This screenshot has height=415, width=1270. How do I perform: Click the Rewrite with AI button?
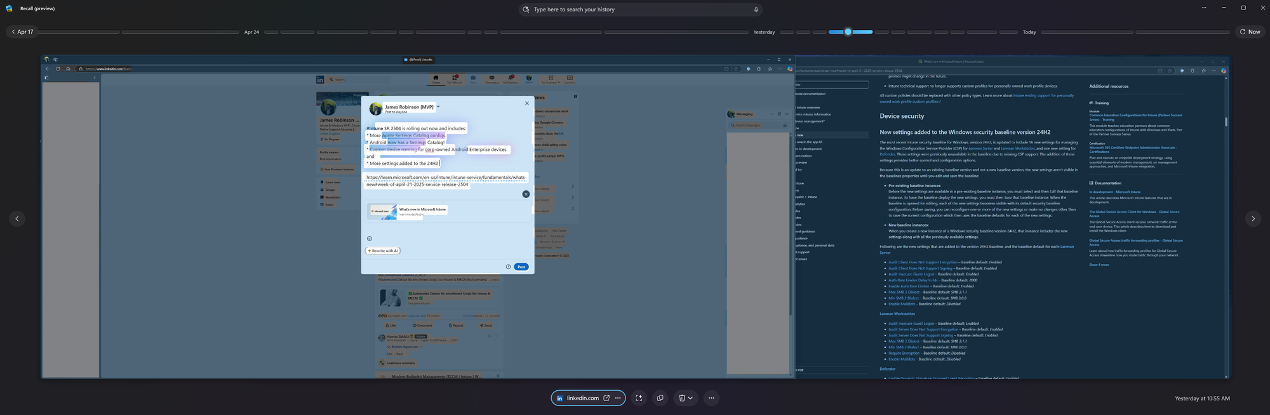click(383, 251)
